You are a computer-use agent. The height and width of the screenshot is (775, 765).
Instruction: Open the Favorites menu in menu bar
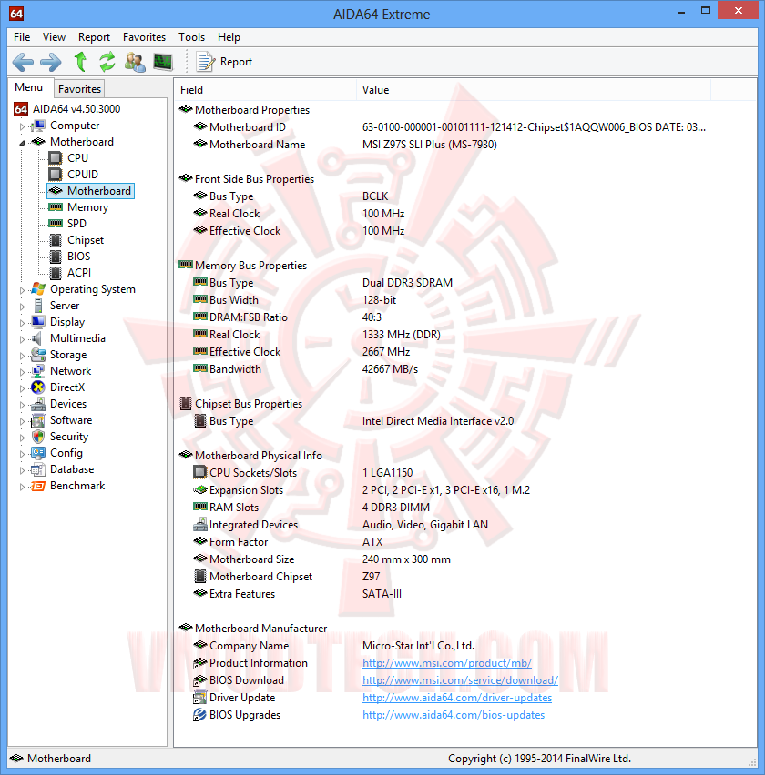[144, 37]
